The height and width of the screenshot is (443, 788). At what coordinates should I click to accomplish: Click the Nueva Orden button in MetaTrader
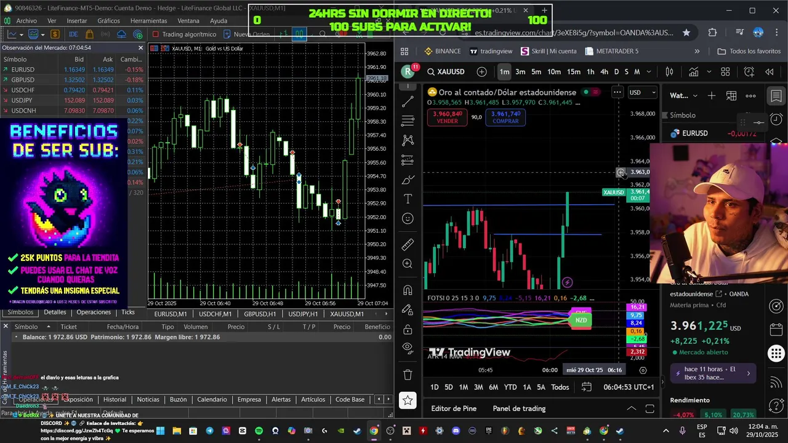tap(247, 34)
